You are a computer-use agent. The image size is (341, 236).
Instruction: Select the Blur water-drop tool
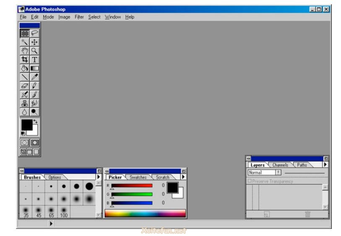pyautogui.click(x=25, y=112)
